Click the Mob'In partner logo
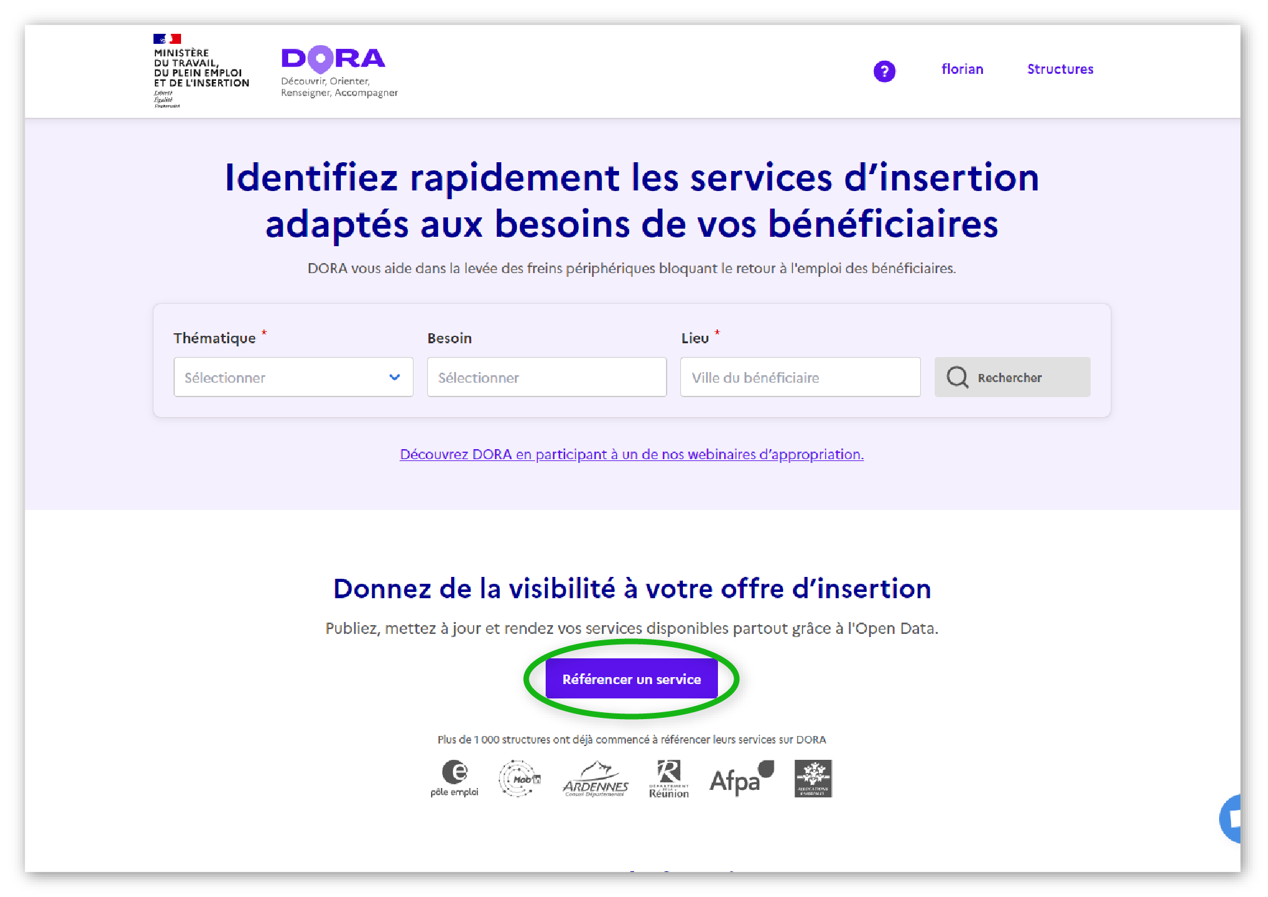This screenshot has height=897, width=1268. click(519, 779)
